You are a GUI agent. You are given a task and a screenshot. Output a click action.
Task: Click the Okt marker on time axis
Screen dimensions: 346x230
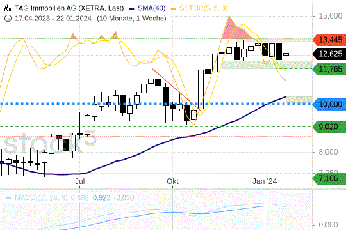172,181
